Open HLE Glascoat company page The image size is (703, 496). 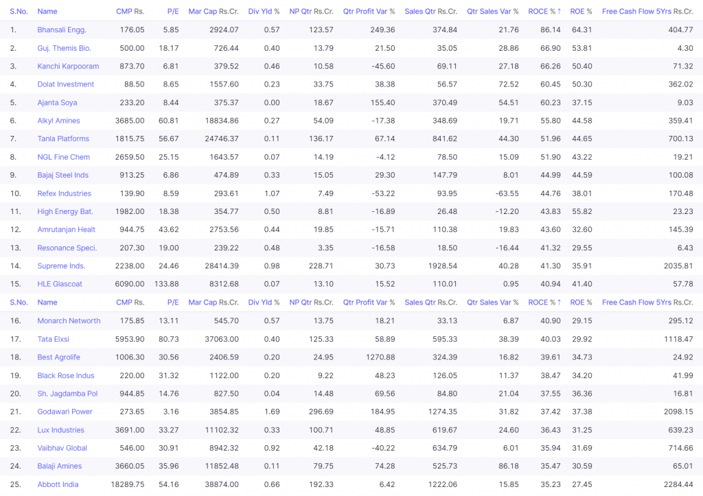coord(60,284)
